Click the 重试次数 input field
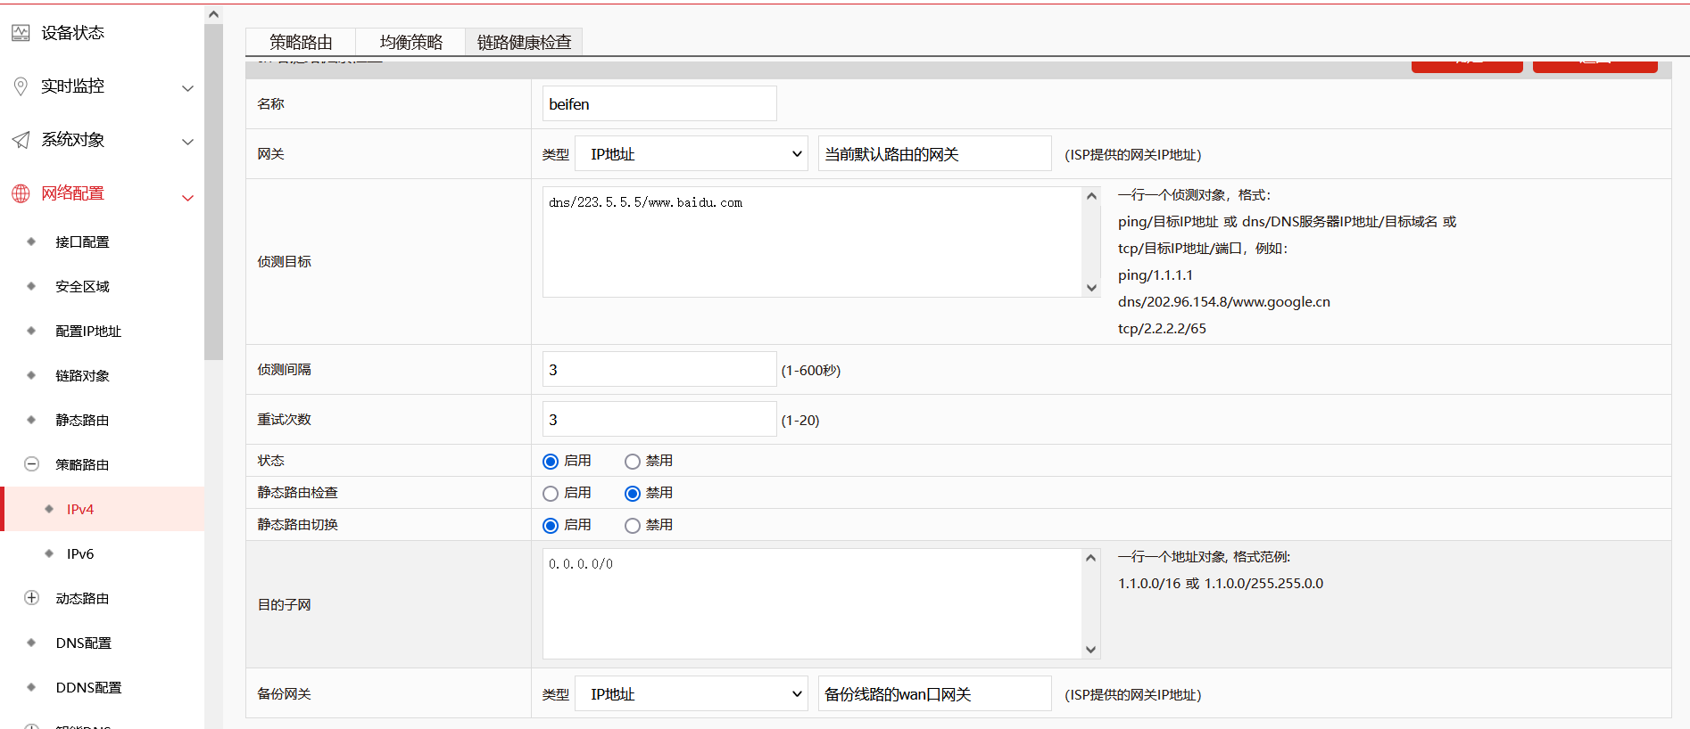The image size is (1690, 729). click(x=659, y=419)
